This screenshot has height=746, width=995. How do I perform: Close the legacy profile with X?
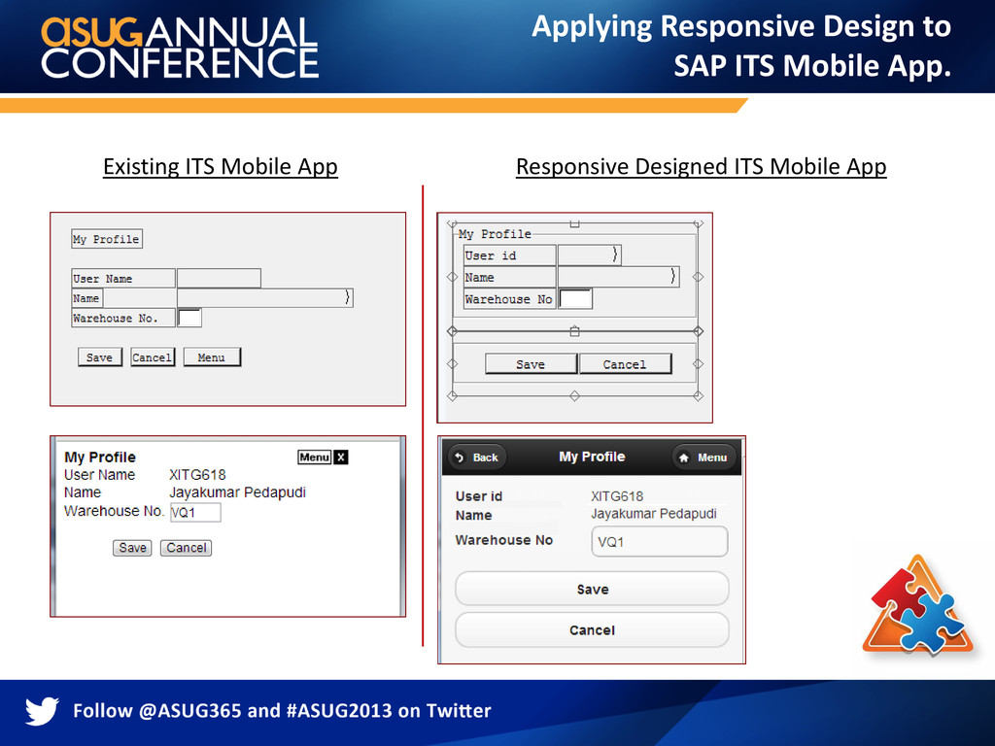click(341, 457)
